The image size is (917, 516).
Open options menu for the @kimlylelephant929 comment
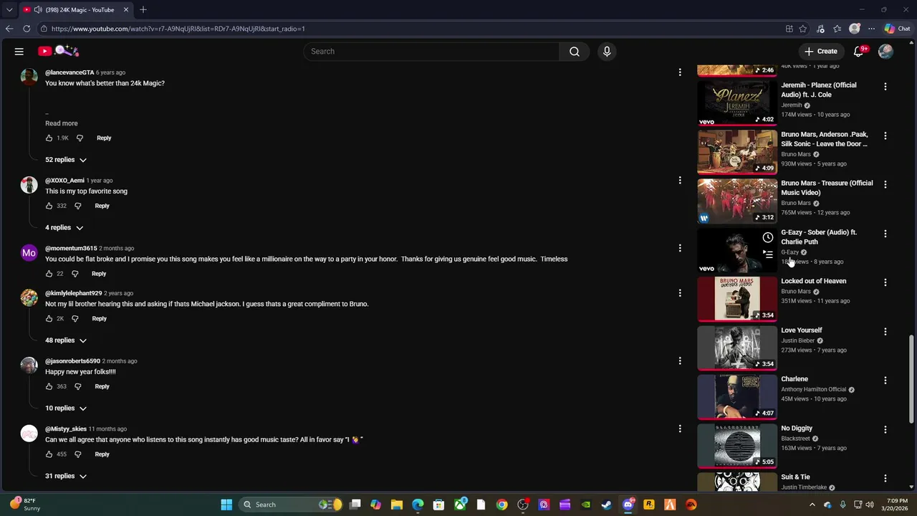(x=680, y=293)
